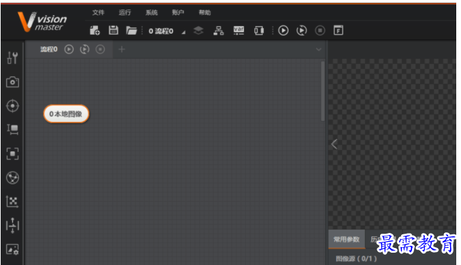Screen dimensions: 461x265
Task: Run 流程0 once from its tab
Action: click(x=69, y=49)
